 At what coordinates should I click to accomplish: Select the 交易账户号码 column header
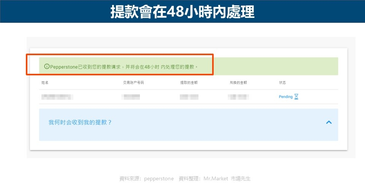point(133,83)
